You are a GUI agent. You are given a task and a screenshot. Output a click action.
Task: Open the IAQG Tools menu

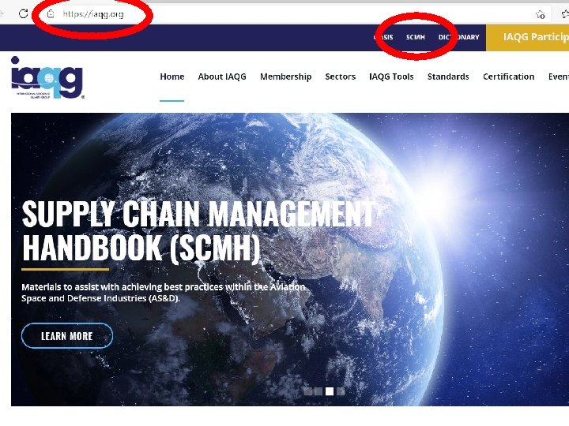(391, 77)
